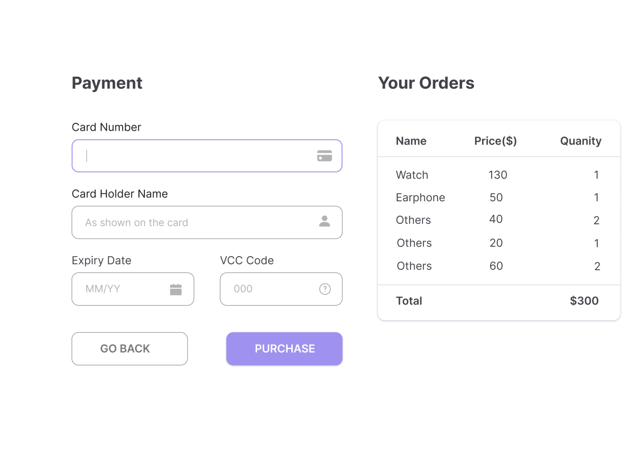Click the Others row priced 20
636x473 pixels.
click(499, 243)
